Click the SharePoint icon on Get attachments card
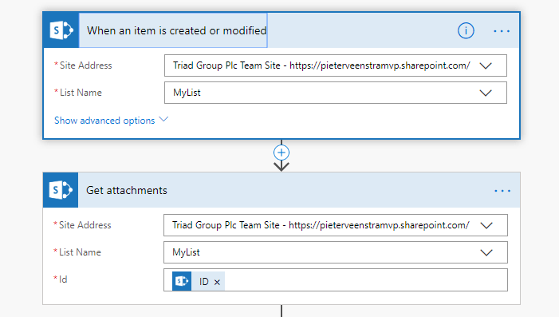Viewport: 559px width, 317px height. point(61,190)
